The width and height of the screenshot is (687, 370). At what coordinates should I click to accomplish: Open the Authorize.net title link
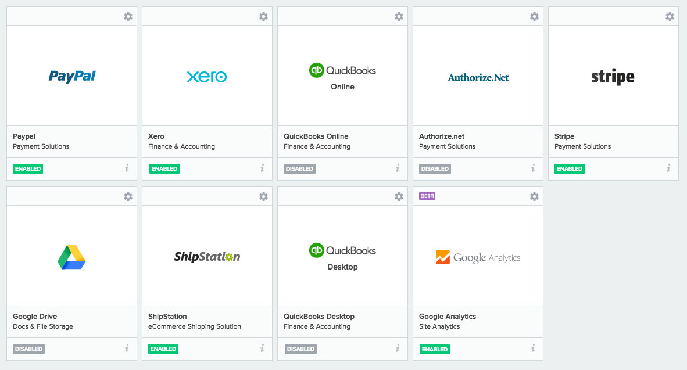pos(442,136)
